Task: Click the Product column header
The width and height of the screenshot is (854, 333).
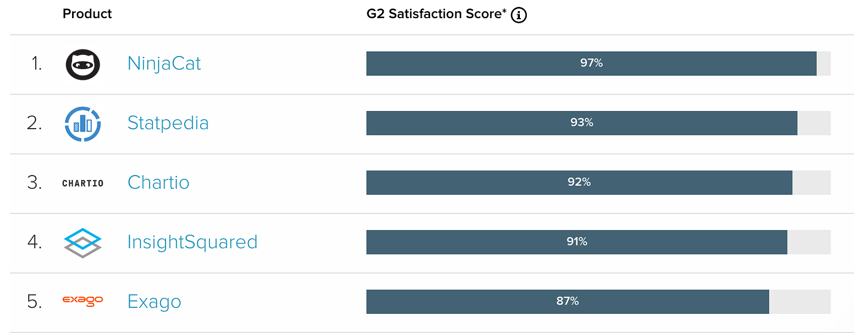Action: [87, 14]
